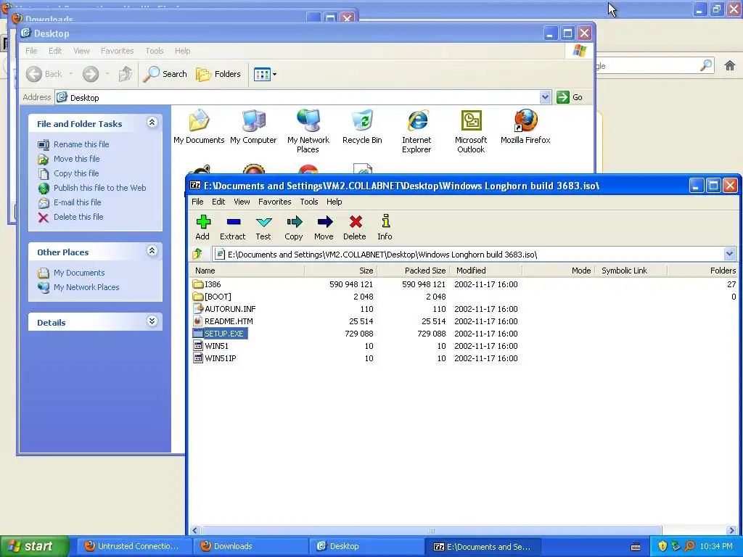Click the Go button next to Address

(x=570, y=97)
